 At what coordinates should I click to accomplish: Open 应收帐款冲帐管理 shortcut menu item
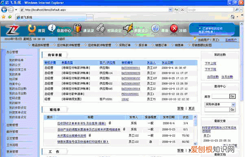99,45
